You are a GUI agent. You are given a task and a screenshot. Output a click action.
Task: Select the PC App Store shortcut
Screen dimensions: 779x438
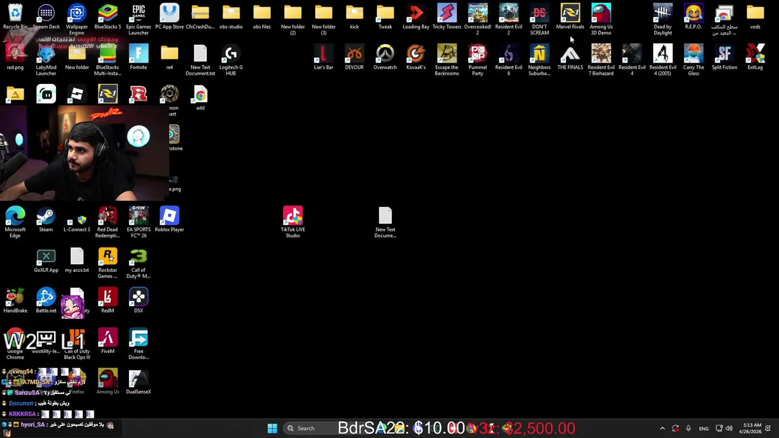click(x=169, y=16)
